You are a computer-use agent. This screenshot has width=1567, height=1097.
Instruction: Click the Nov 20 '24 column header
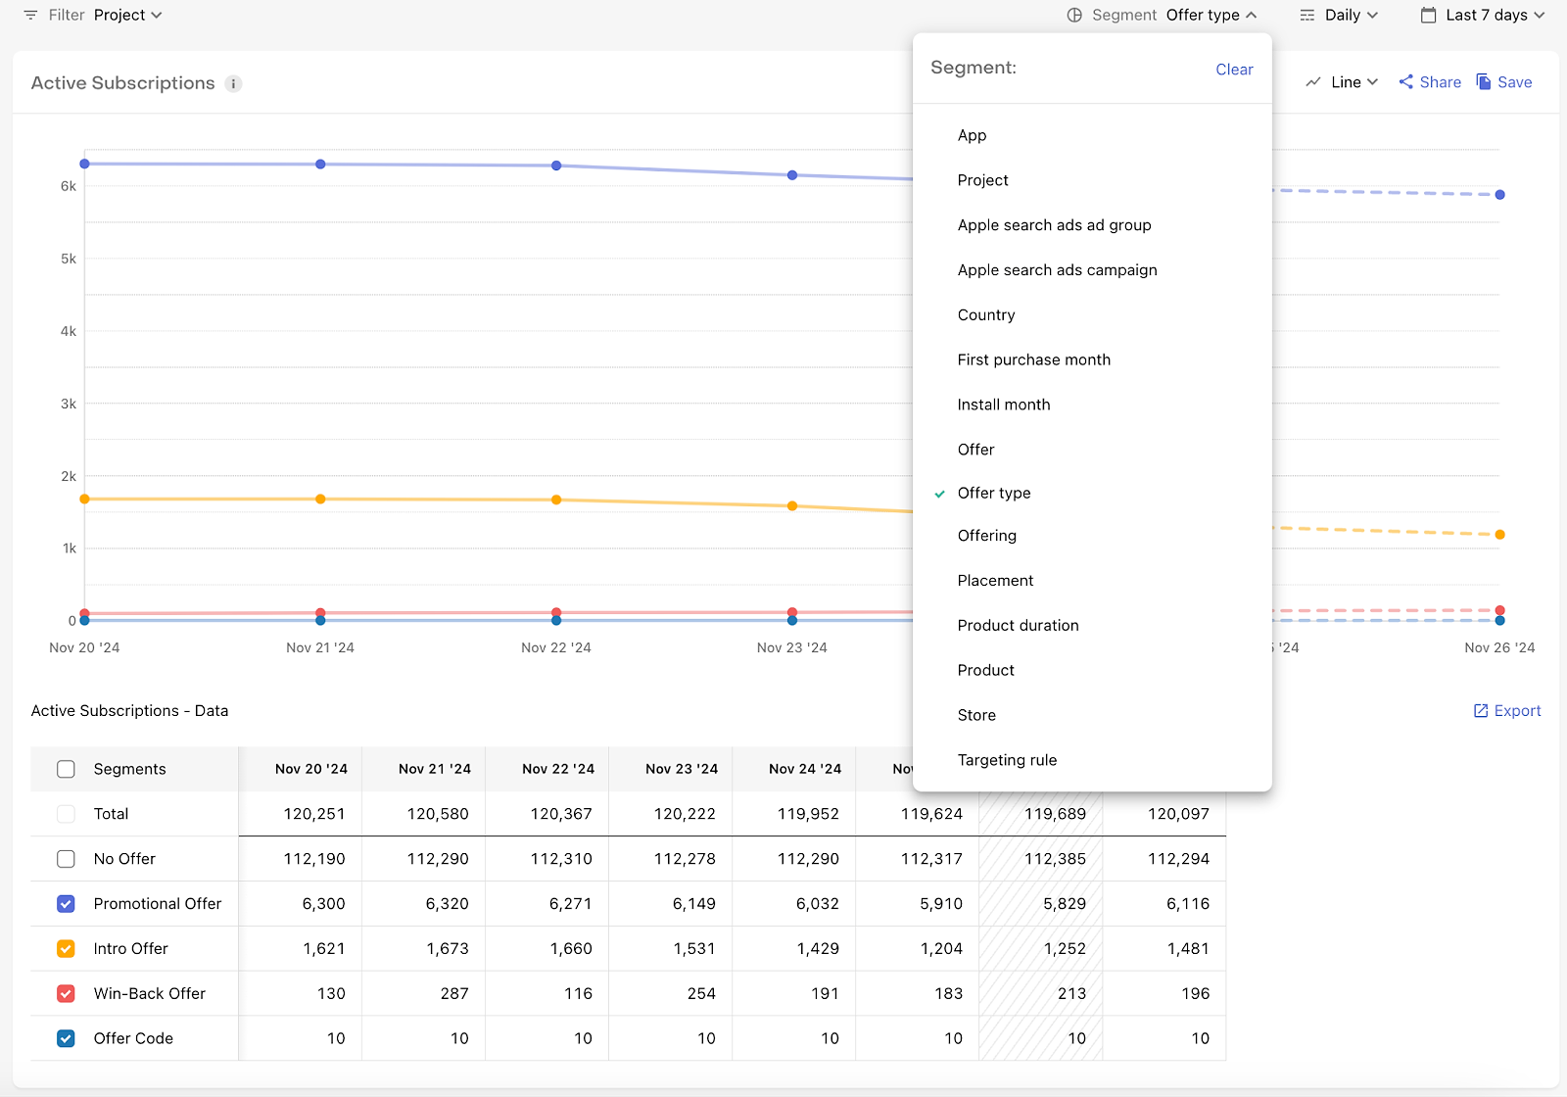coord(310,769)
